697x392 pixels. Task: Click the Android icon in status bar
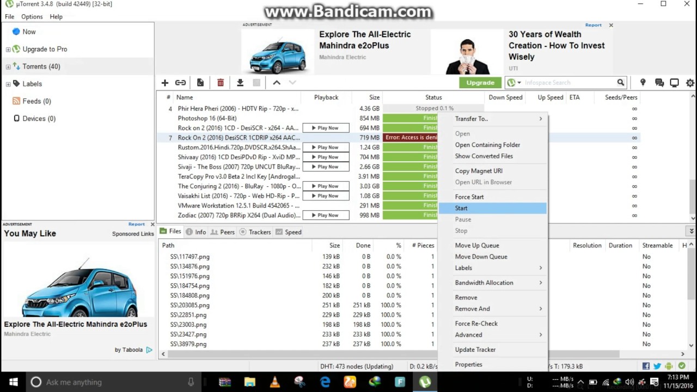(669, 366)
